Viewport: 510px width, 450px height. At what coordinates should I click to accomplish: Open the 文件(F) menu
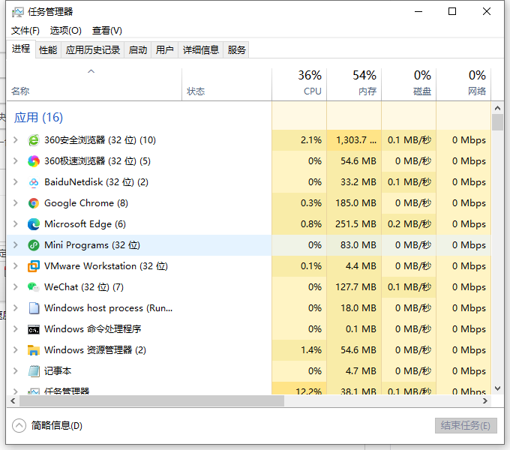click(x=25, y=31)
